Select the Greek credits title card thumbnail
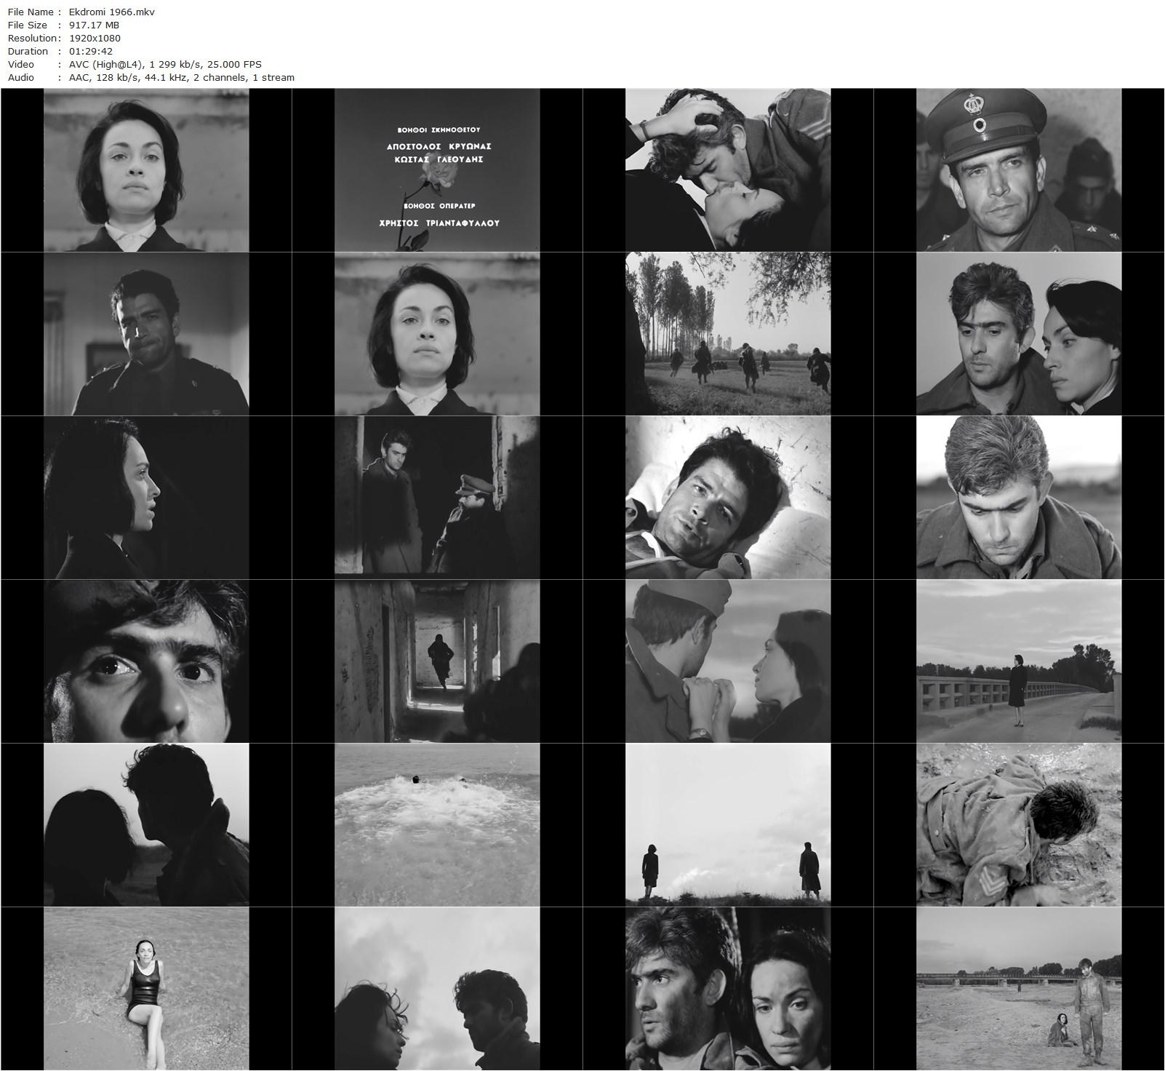Screen dimensions: 1165x1071 (x=436, y=168)
